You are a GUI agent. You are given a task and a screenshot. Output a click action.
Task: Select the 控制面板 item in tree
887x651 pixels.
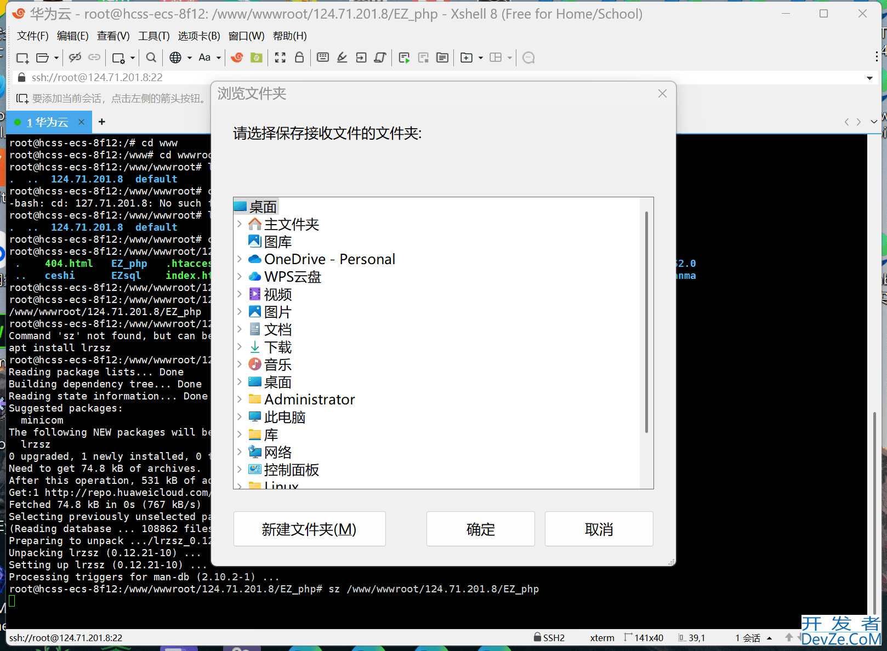tap(283, 470)
